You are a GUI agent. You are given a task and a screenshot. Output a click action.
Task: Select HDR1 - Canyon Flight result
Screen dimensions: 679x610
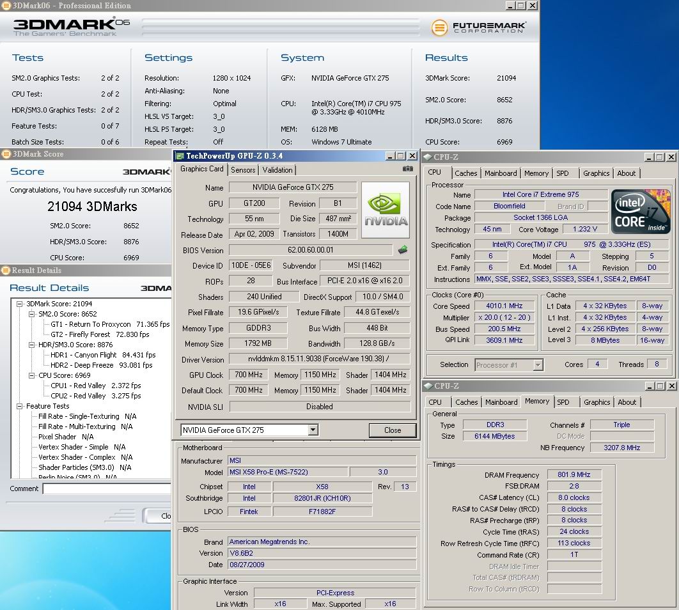tap(103, 355)
